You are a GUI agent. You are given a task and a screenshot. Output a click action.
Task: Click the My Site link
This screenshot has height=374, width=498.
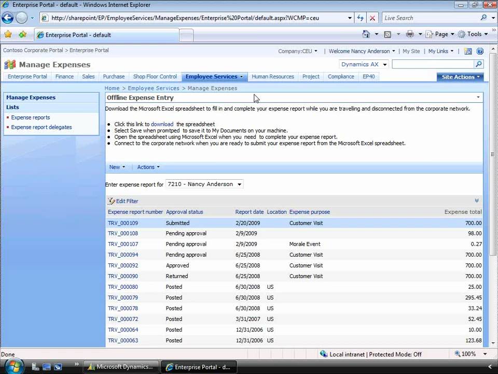pyautogui.click(x=411, y=51)
